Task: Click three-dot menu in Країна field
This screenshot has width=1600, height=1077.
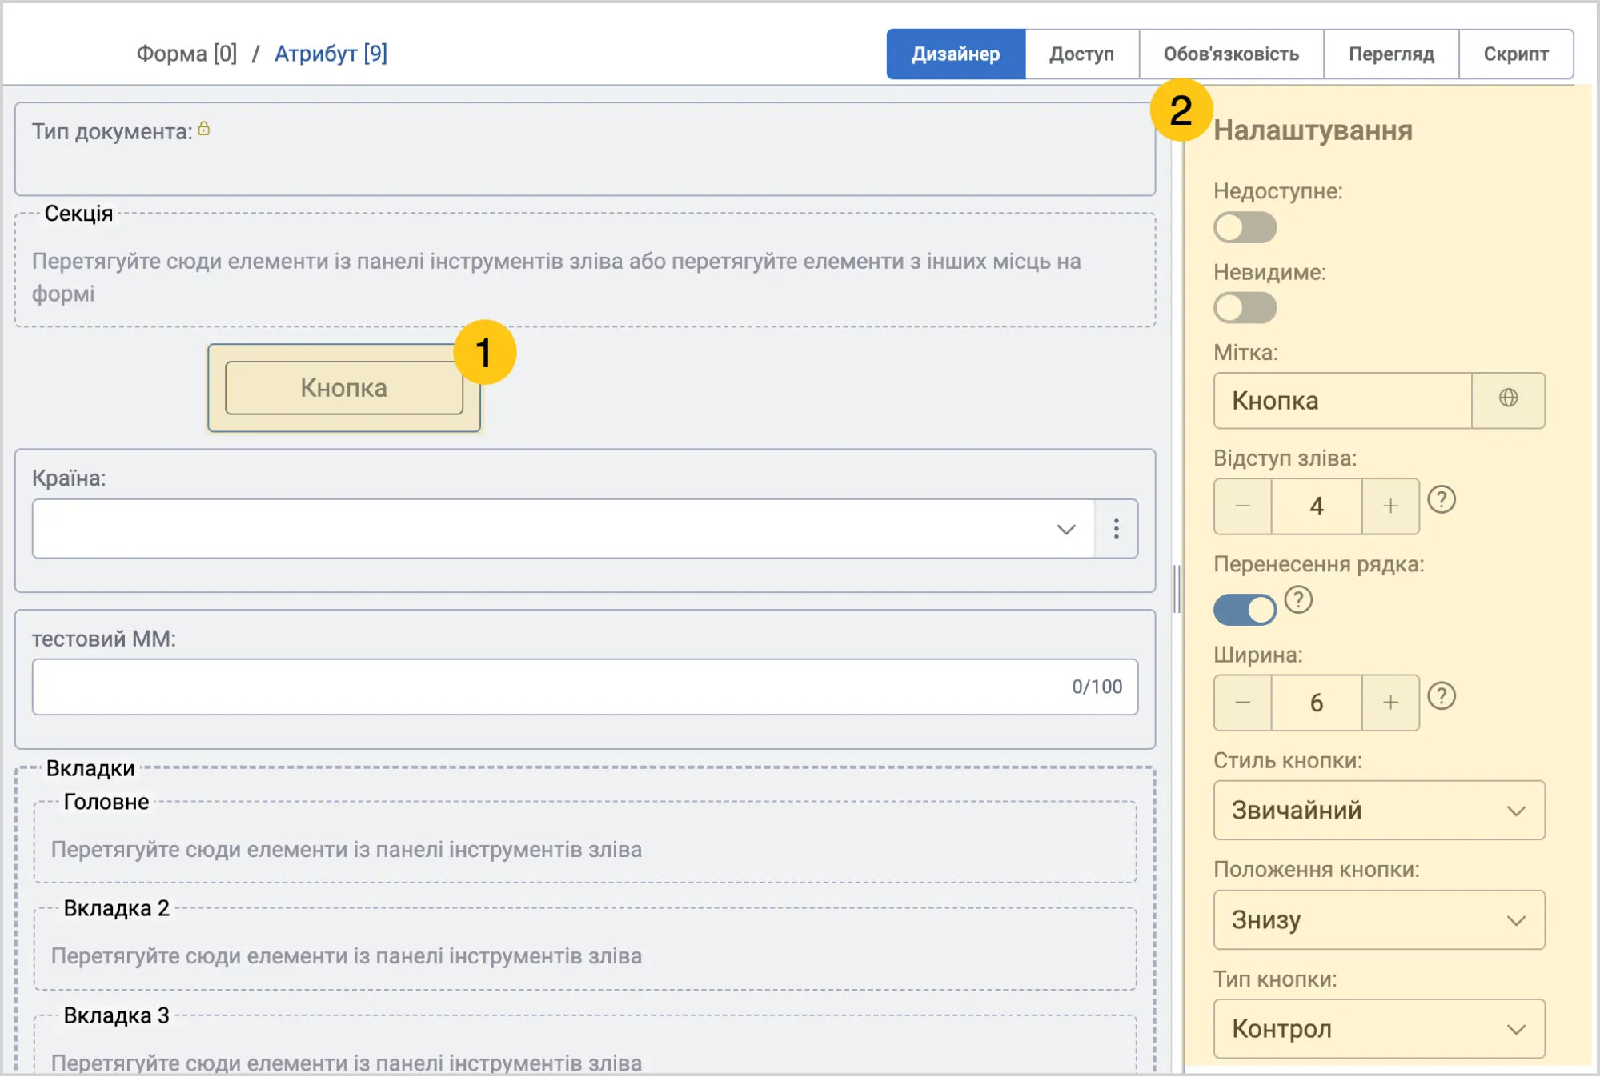Action: point(1116,529)
